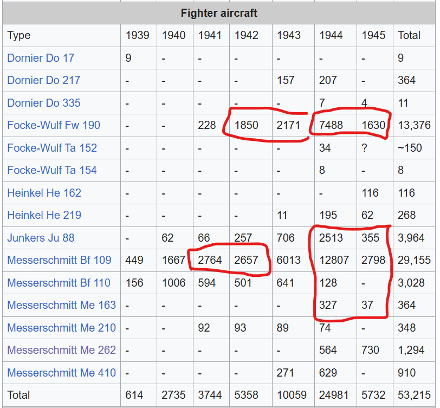Select the He 162 cell 116 under 1945

[x=375, y=193]
